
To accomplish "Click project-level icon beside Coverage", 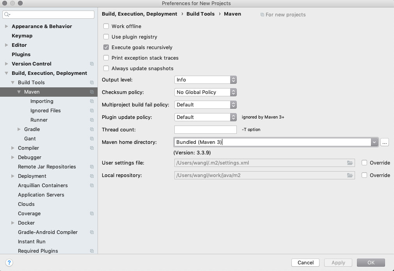I will click(92, 214).
